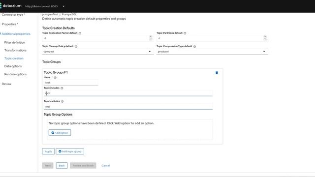Select Additional properties step

pyautogui.click(x=16, y=34)
